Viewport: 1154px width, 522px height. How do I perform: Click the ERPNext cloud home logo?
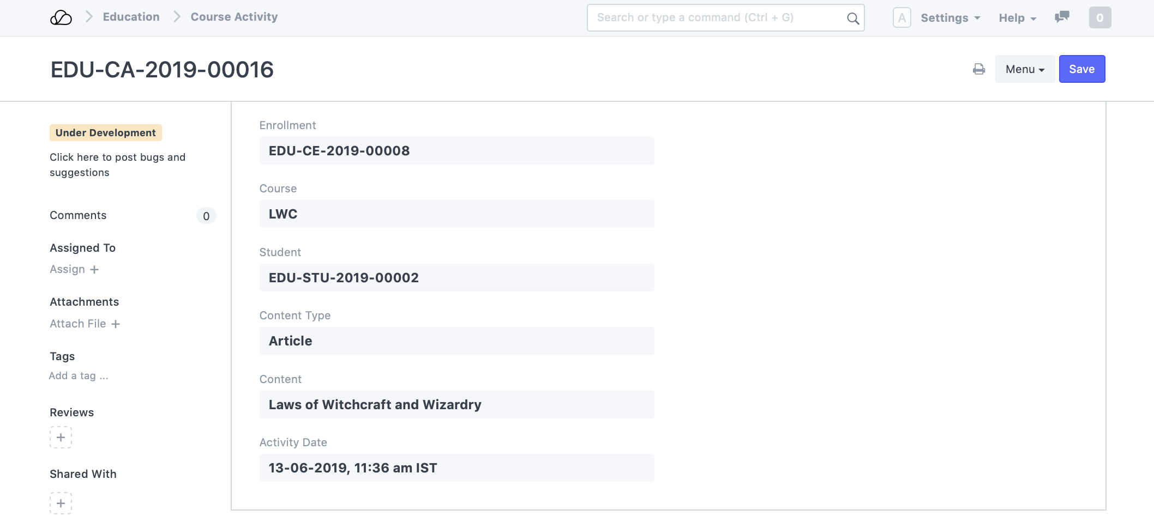click(61, 17)
